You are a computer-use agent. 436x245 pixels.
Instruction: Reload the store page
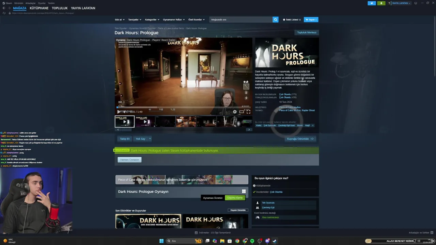pyautogui.click(x=4, y=13)
